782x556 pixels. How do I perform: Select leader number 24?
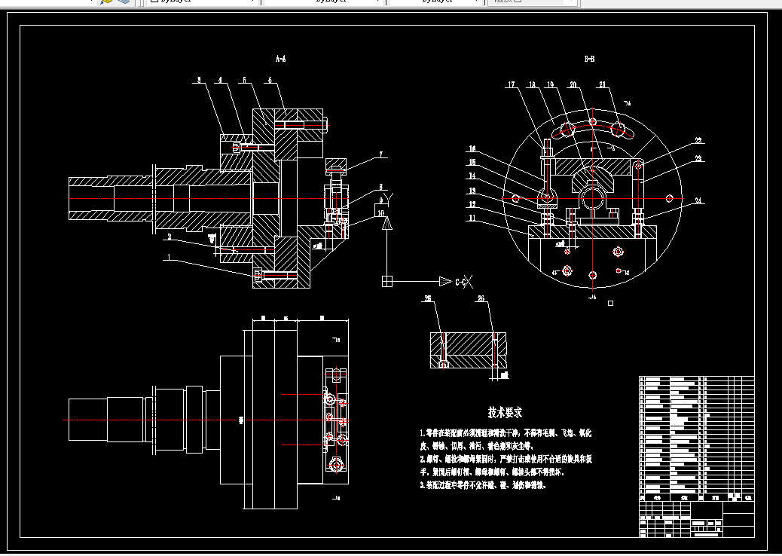[x=698, y=201]
